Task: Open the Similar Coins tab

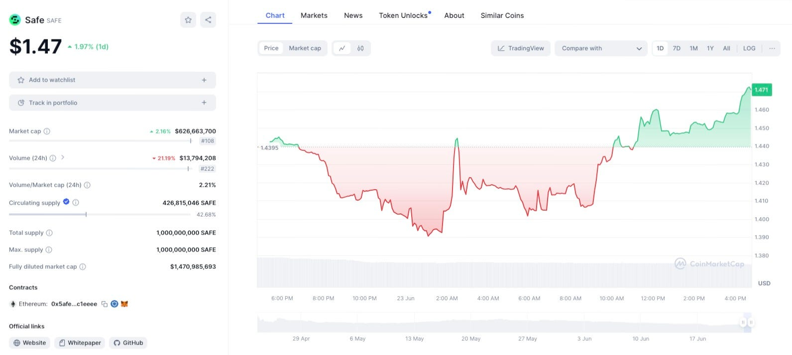Action: click(502, 15)
